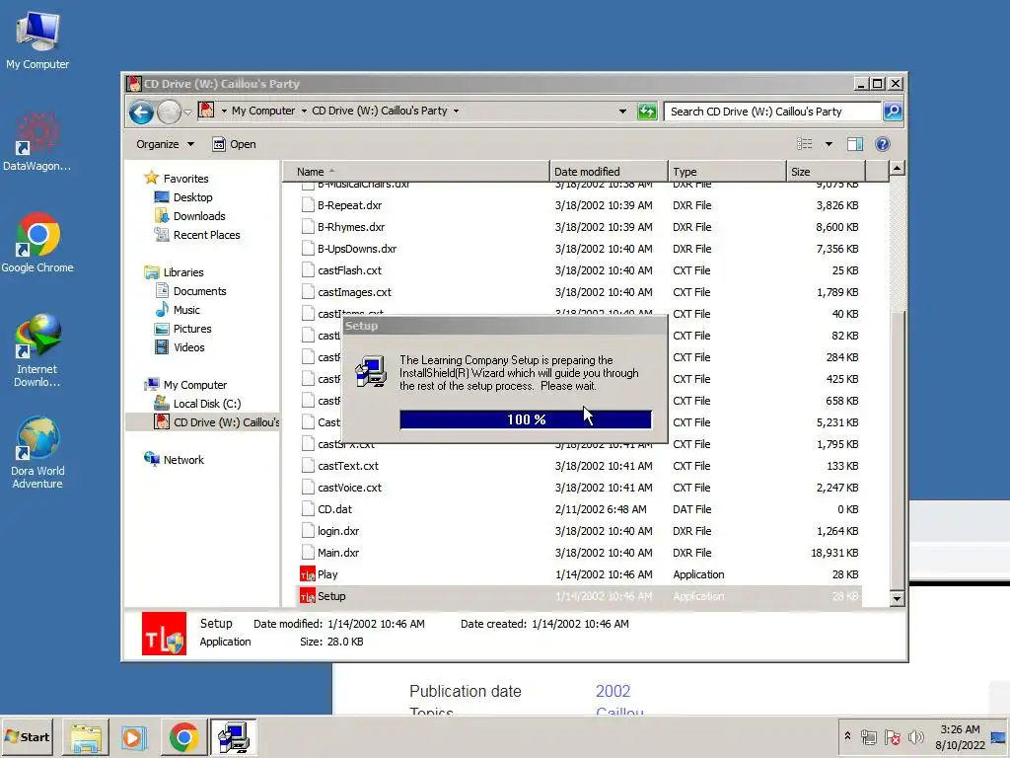The image size is (1010, 758).
Task: Open Recent Places in navigation pane
Action: coord(206,235)
